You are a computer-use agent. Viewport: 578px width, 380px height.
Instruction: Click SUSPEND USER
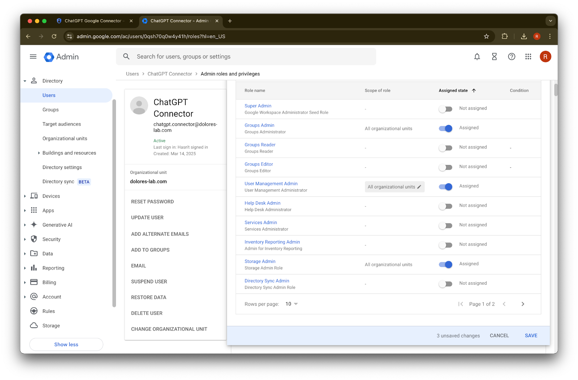[149, 281]
